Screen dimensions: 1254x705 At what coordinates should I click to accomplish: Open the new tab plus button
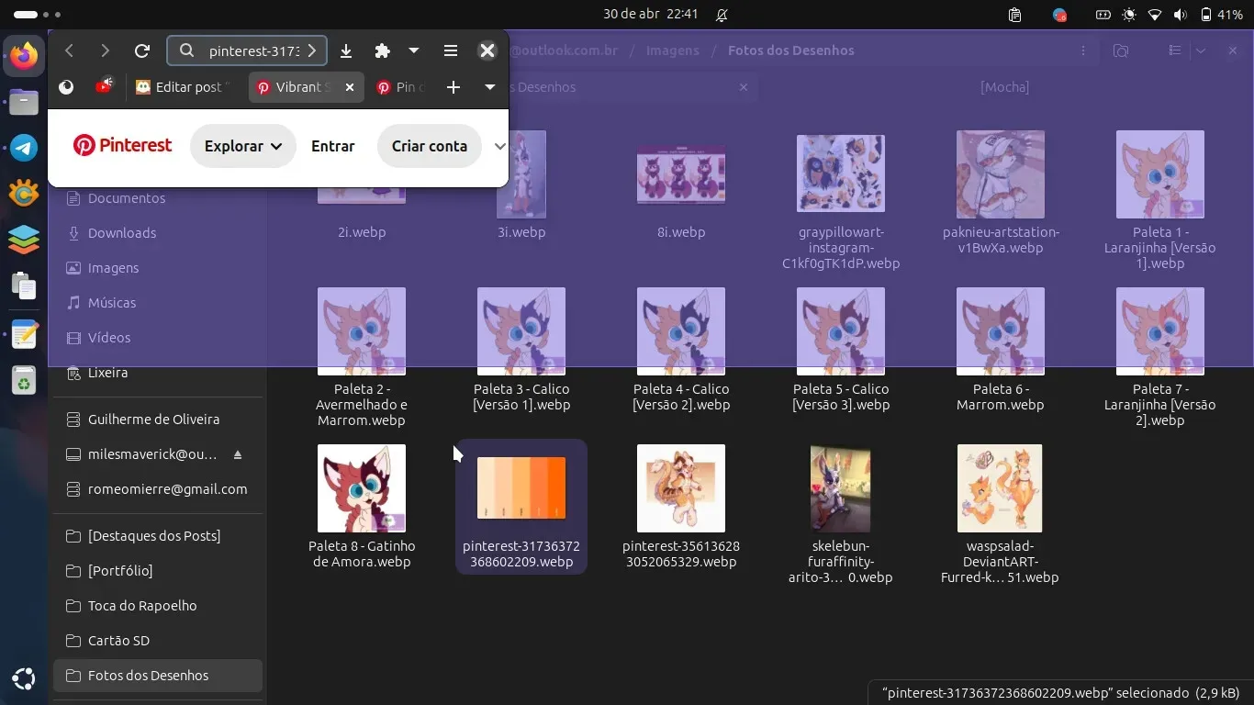453,87
